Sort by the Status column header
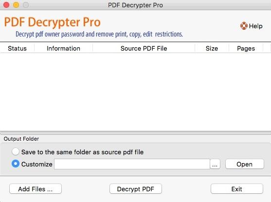This screenshot has width=271, height=202. pyautogui.click(x=17, y=48)
